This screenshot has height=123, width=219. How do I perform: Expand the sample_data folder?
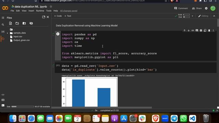(8, 33)
